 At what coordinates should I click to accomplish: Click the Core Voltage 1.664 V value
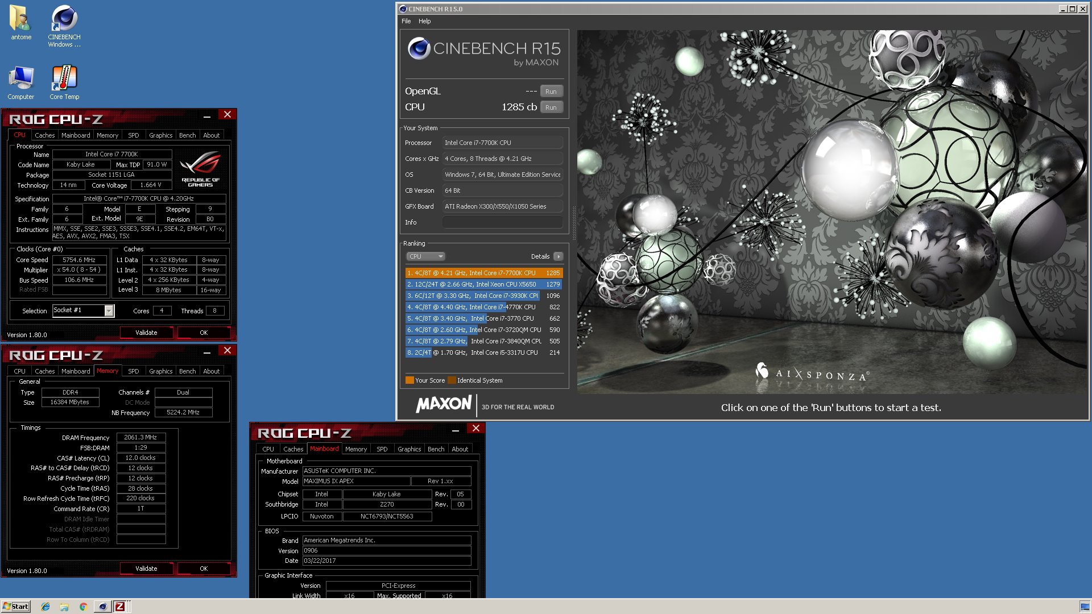(x=151, y=185)
